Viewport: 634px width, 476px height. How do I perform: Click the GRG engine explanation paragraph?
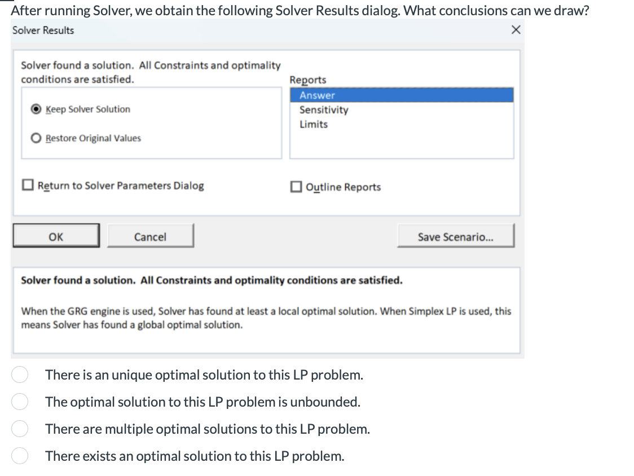click(266, 317)
